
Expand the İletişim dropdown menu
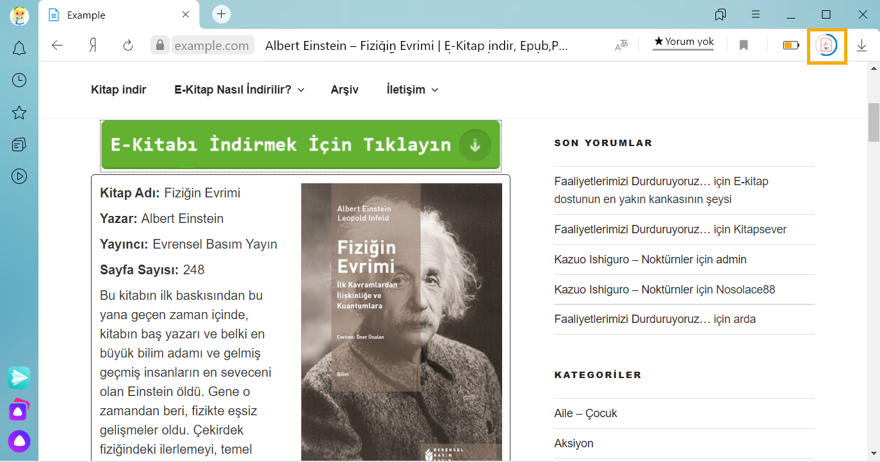412,90
